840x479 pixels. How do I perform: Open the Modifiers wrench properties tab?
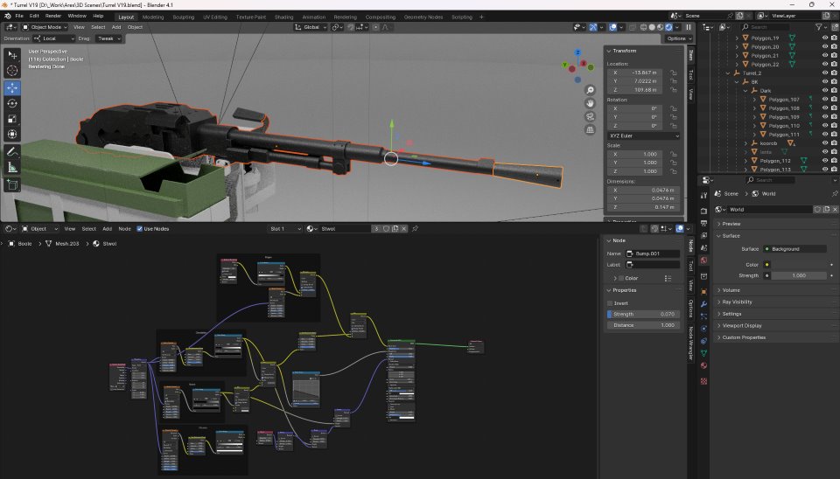click(x=703, y=304)
